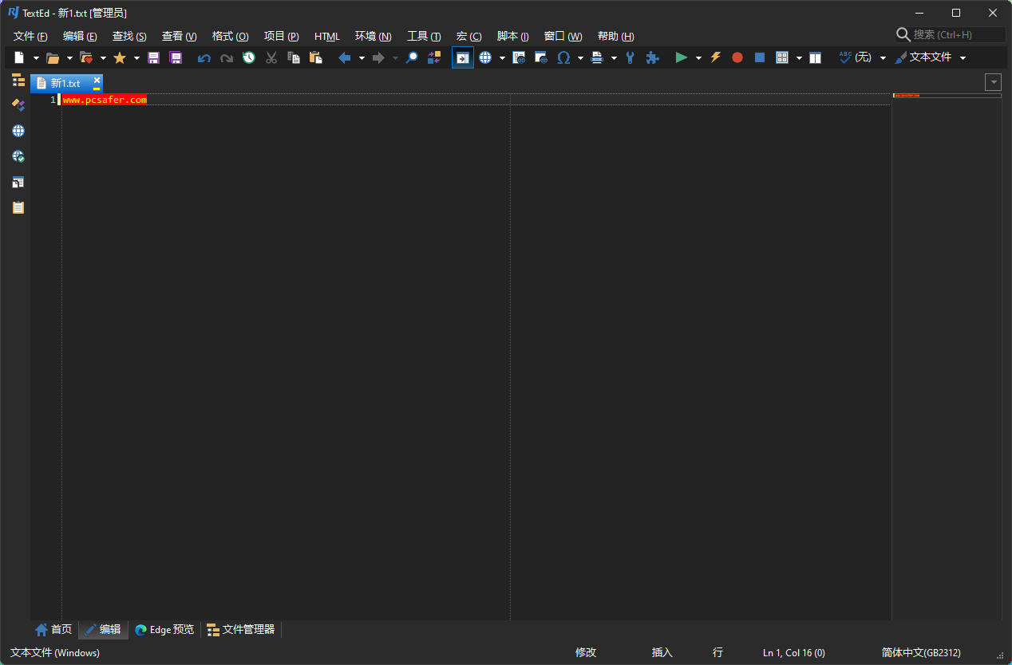This screenshot has width=1012, height=665.
Task: Click the Cut scissors icon
Action: [271, 57]
